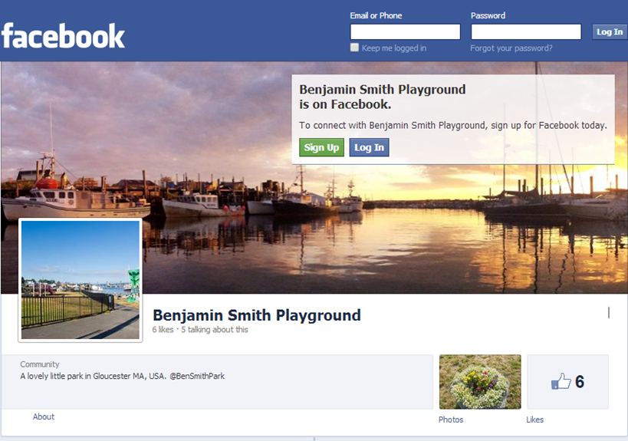The width and height of the screenshot is (628, 441).
Task: Select the 5 talking about this text
Action: click(215, 330)
